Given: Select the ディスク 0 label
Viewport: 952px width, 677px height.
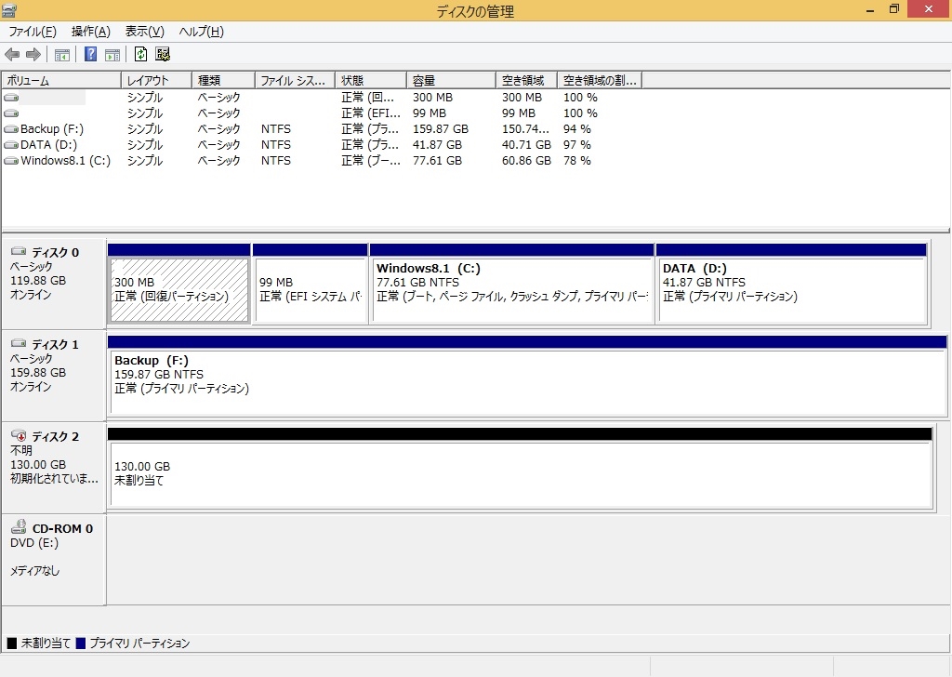Looking at the screenshot, I should pyautogui.click(x=55, y=252).
